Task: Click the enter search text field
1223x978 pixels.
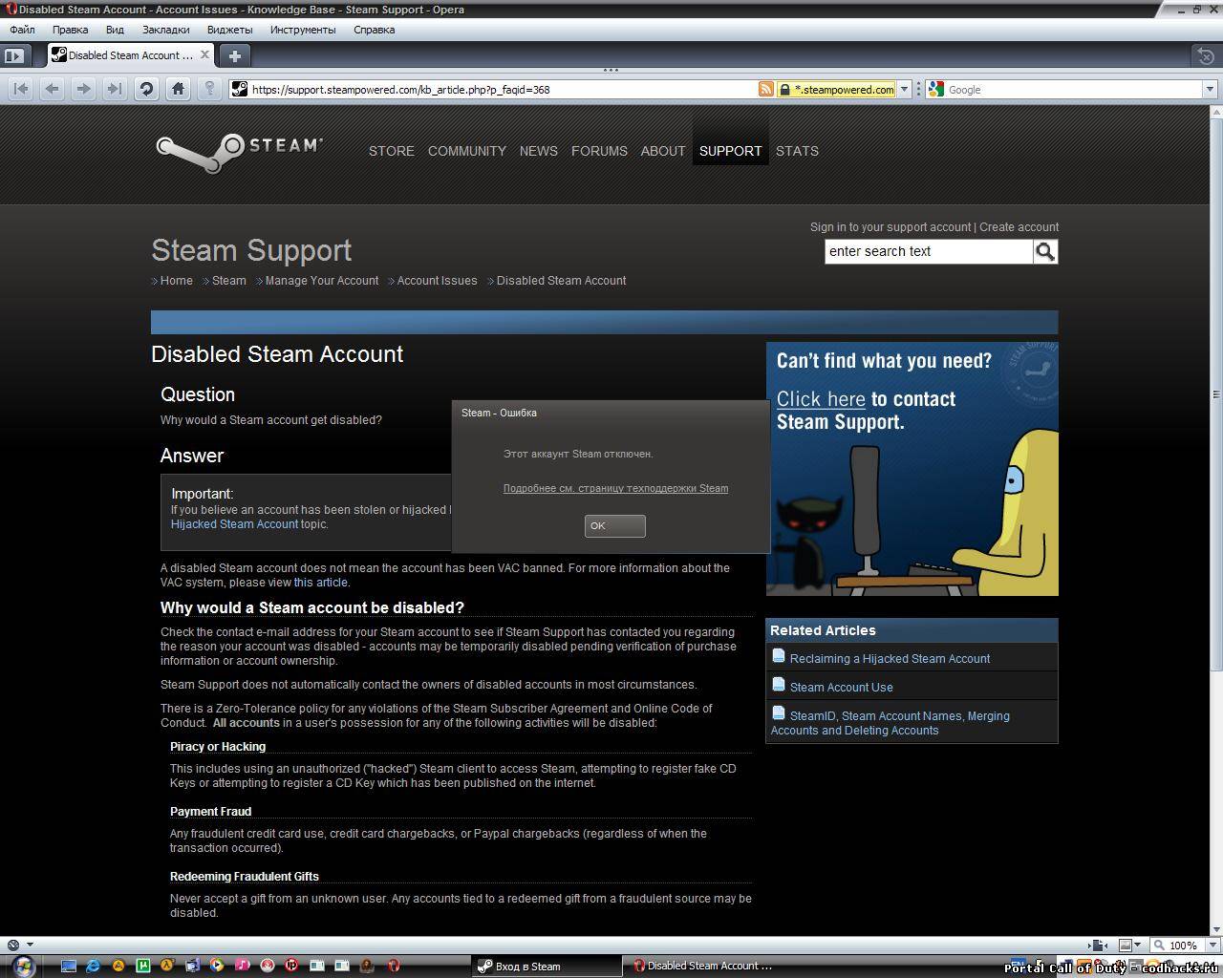Action: 929,251
